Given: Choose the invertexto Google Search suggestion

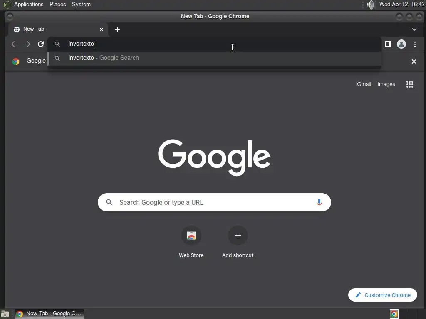Looking at the screenshot, I should click(x=214, y=58).
